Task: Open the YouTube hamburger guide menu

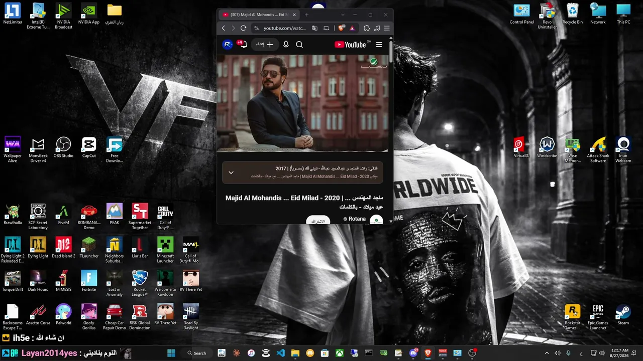Action: point(379,44)
